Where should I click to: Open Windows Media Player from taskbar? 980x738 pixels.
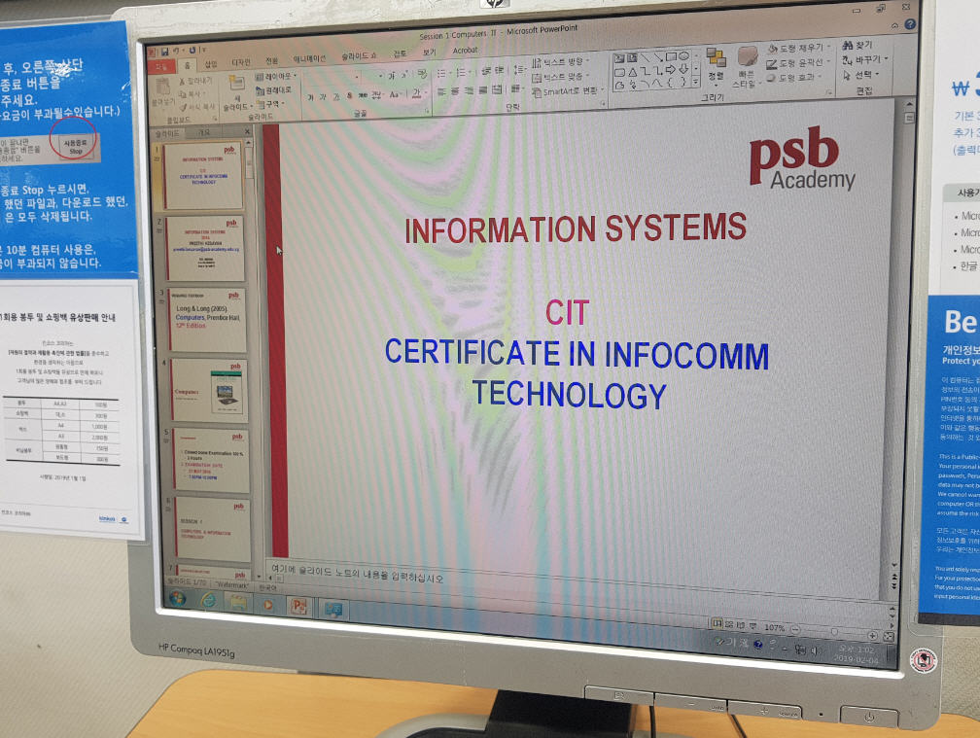(268, 605)
